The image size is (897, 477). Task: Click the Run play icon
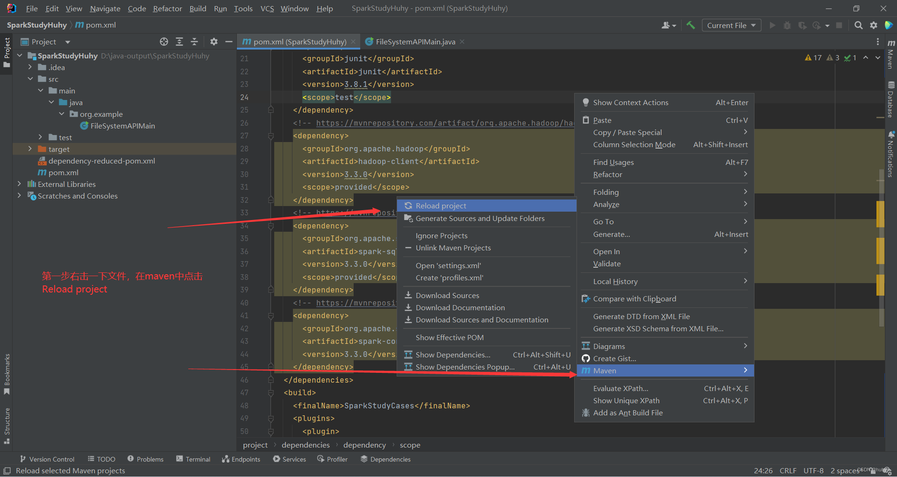coord(772,25)
